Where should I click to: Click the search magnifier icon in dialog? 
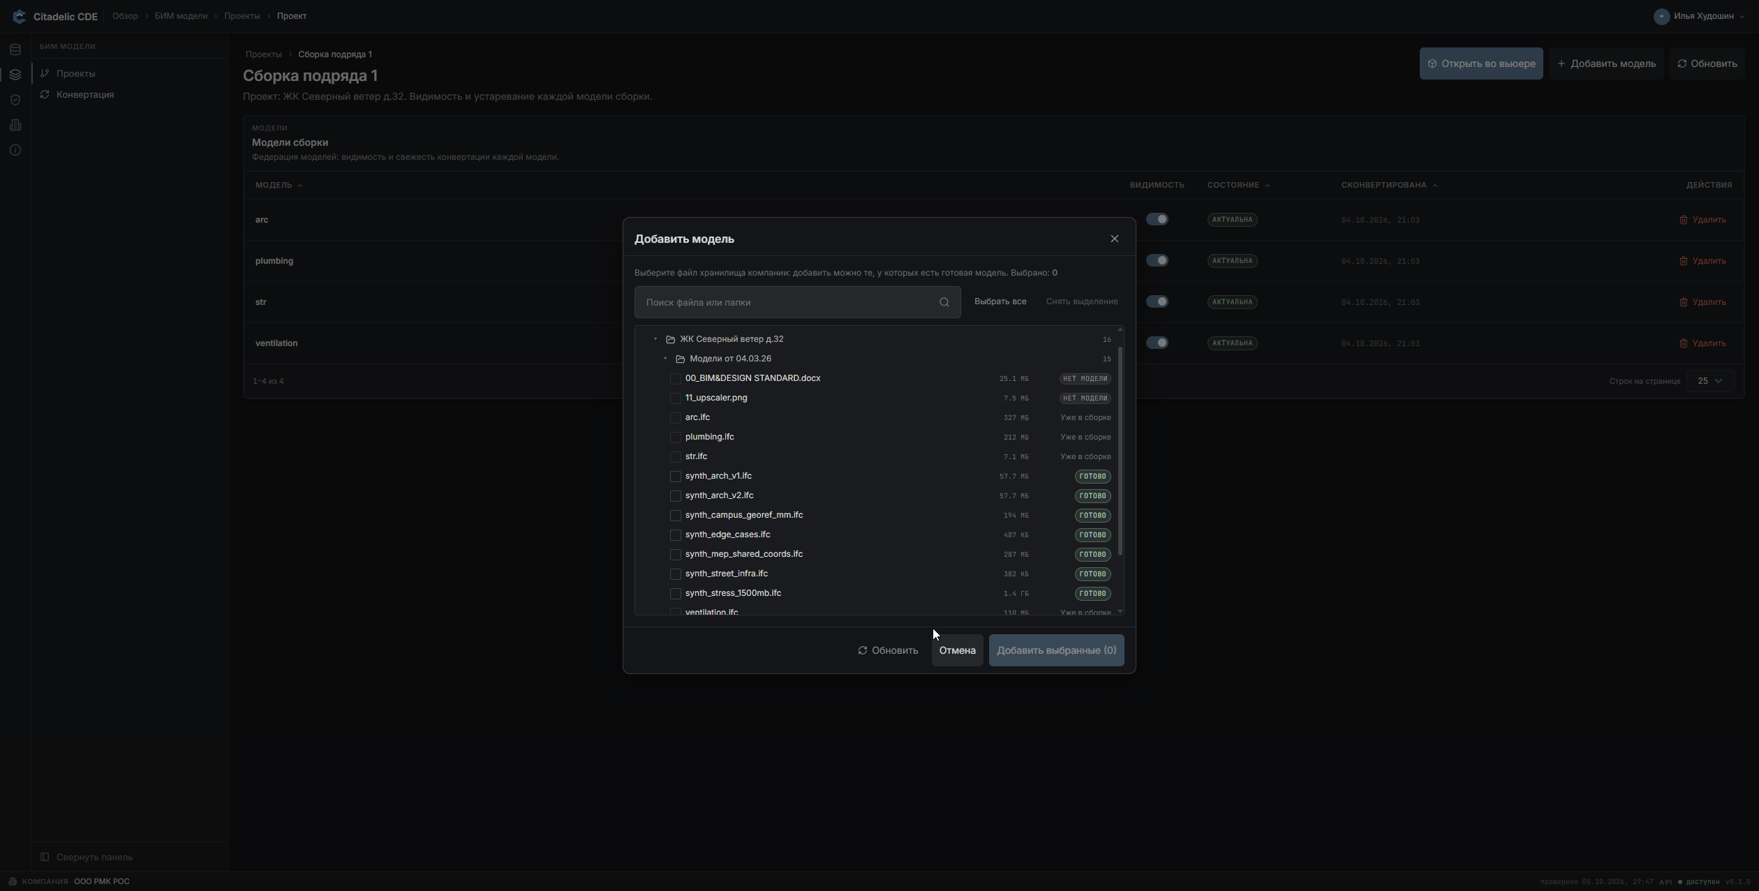944,302
